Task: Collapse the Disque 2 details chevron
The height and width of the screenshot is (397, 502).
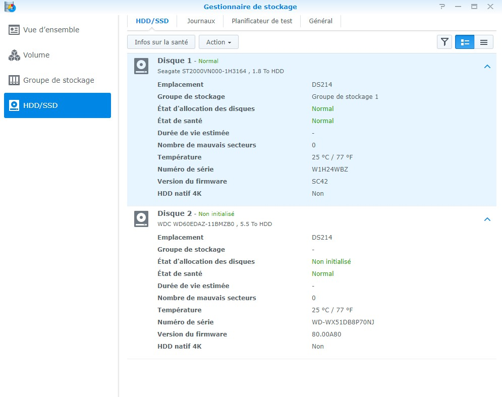Action: point(487,219)
